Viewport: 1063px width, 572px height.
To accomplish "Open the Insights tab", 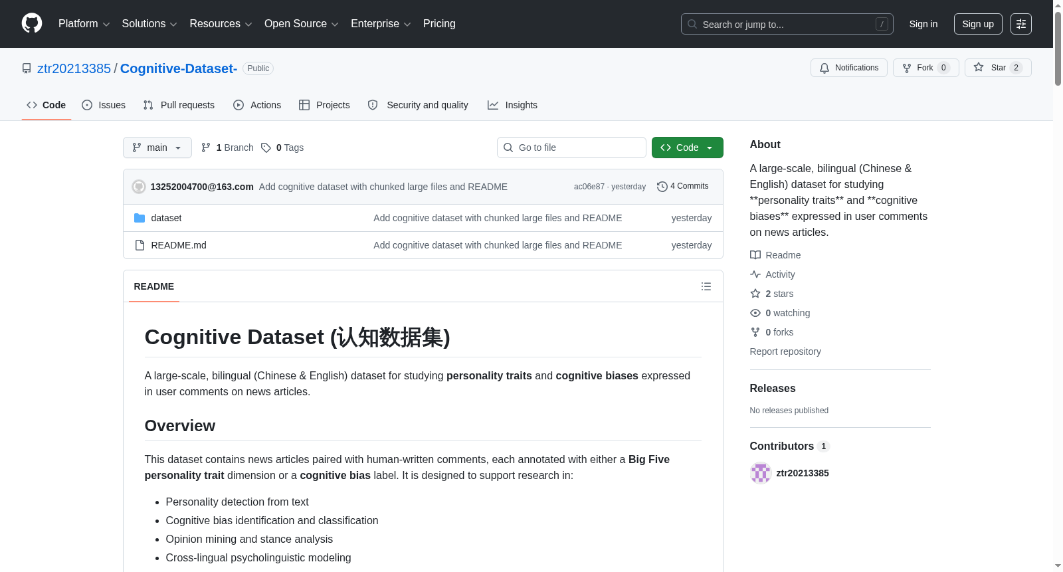I will click(x=512, y=105).
